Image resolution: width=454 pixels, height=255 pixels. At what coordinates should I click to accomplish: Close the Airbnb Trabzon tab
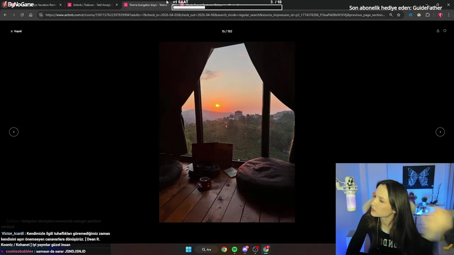pos(117,5)
